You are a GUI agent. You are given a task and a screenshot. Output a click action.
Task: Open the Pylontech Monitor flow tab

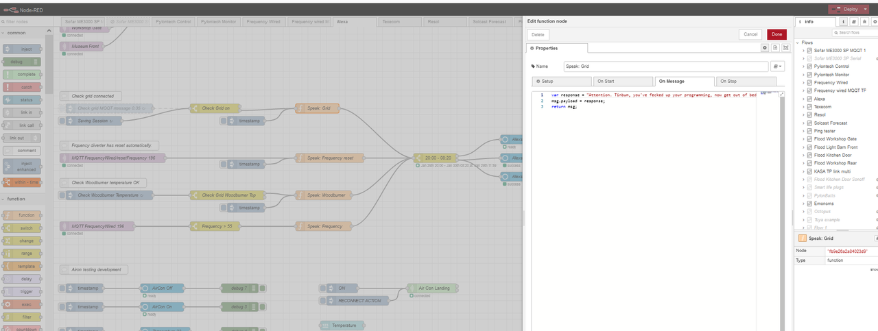(x=219, y=22)
